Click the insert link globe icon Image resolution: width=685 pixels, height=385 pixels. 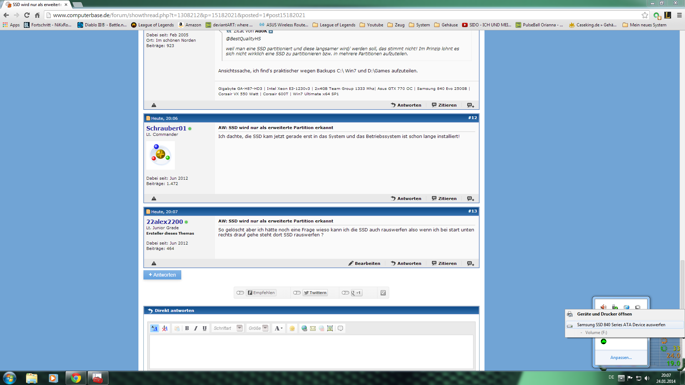point(304,328)
